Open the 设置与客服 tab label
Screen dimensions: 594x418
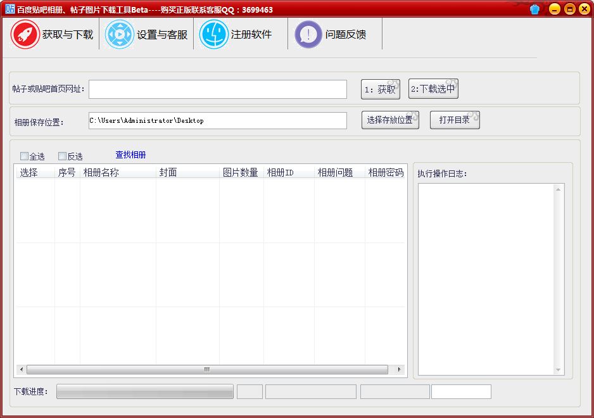point(162,35)
